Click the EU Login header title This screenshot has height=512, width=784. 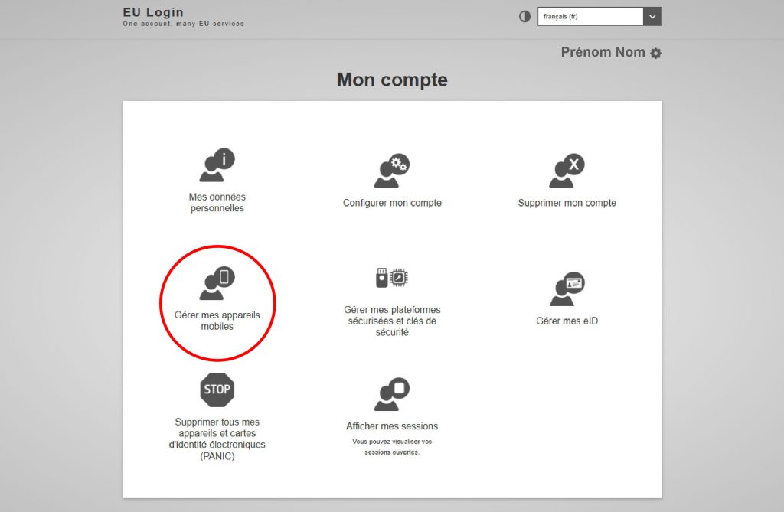[153, 12]
